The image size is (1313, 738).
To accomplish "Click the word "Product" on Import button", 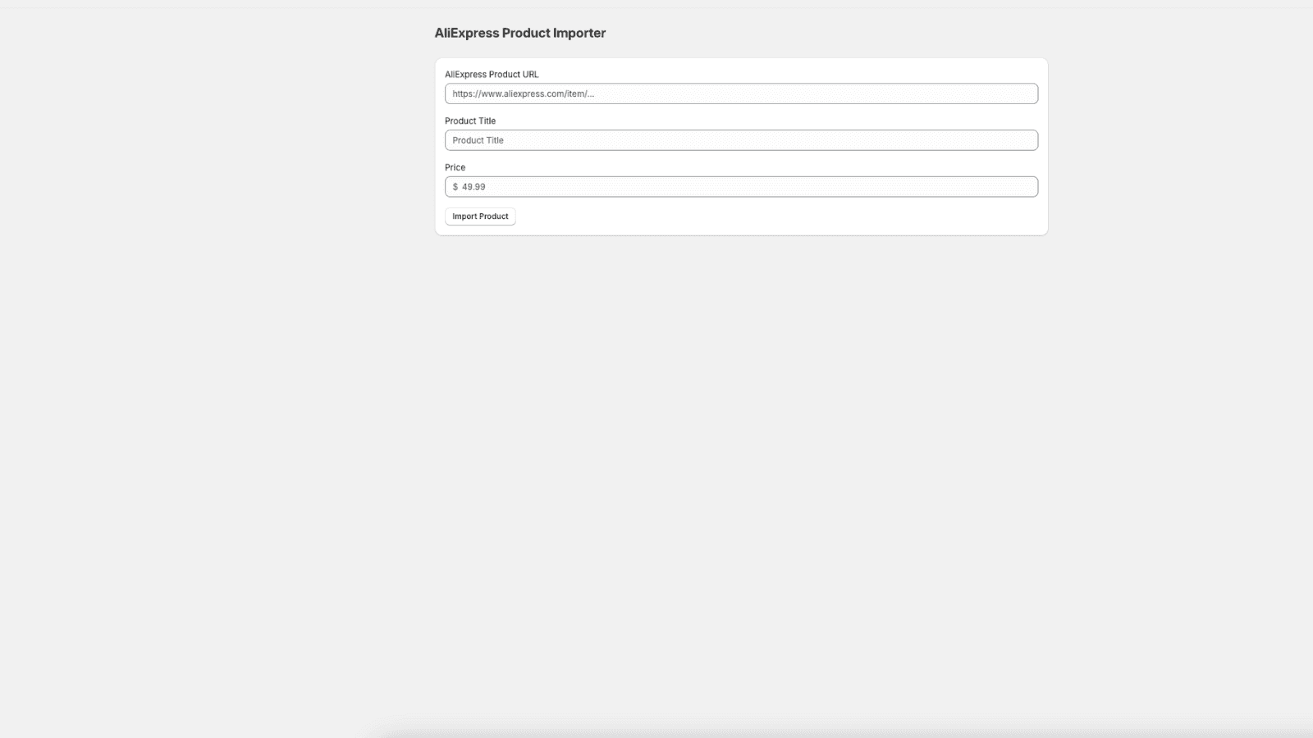I will [x=494, y=216].
